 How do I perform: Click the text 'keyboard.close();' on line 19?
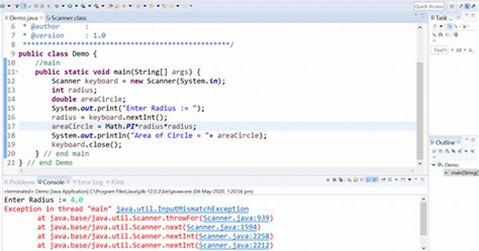tap(87, 145)
